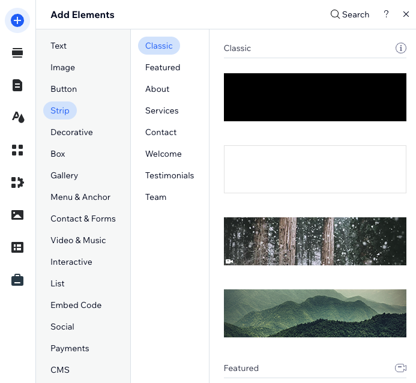Select the Gallery element category
This screenshot has height=383, width=416.
[x=64, y=175]
